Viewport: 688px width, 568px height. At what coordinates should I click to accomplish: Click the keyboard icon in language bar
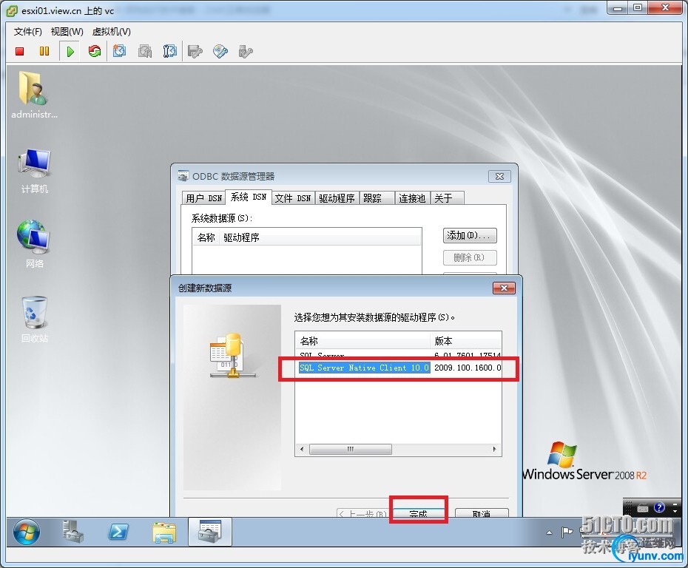642,508
